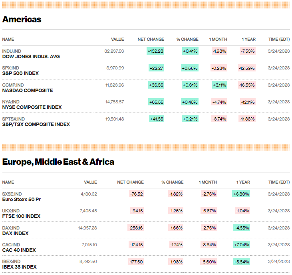Open the DAX INDEX link
The width and height of the screenshot is (292, 275).
coord(15,233)
